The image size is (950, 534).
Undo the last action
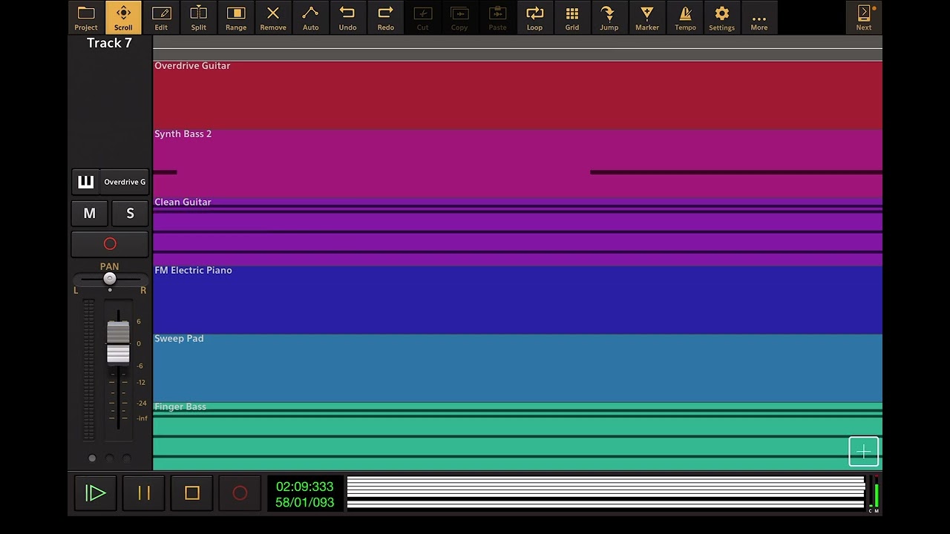tap(348, 18)
